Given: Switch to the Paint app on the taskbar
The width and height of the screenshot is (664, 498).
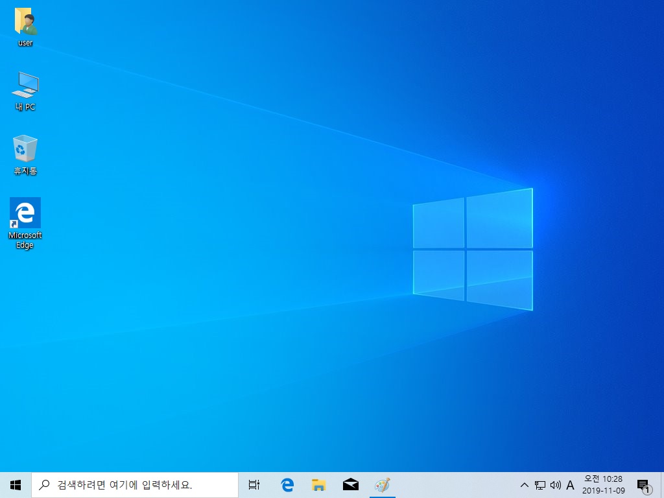Looking at the screenshot, I should point(383,485).
